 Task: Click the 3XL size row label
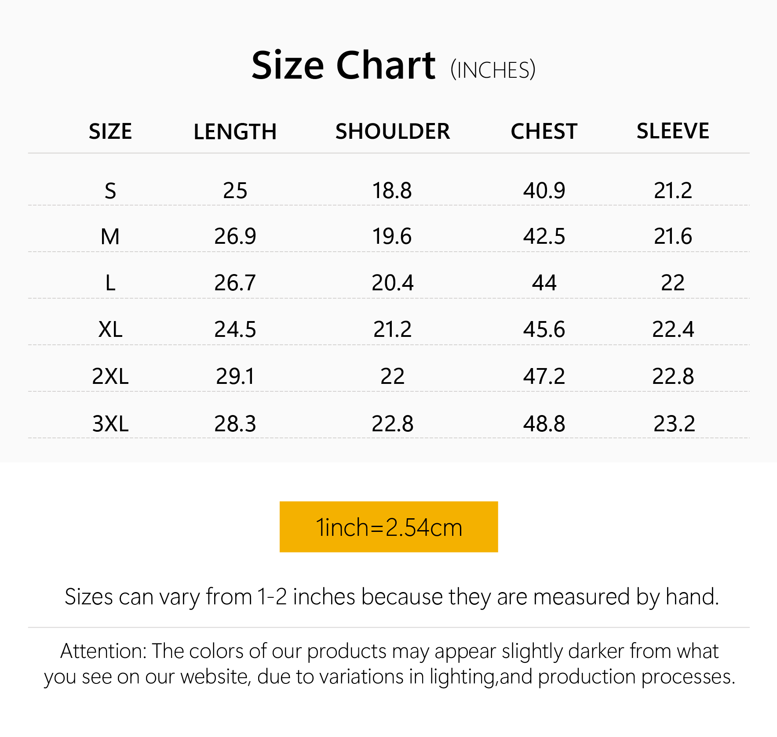point(110,423)
